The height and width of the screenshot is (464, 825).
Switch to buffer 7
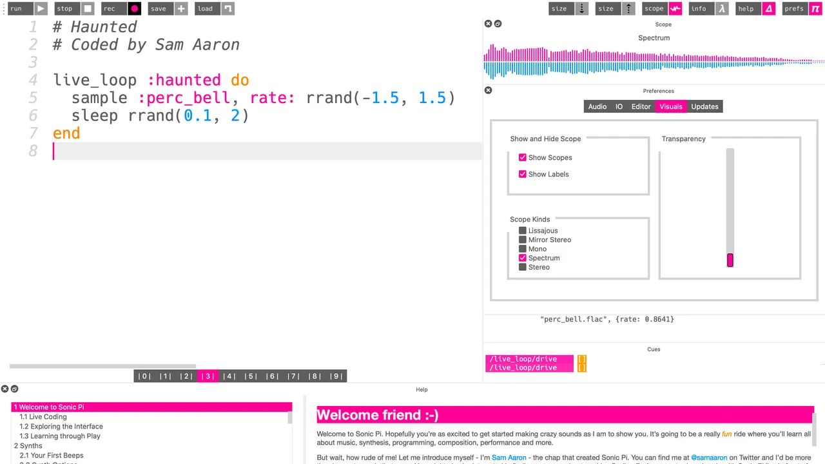click(293, 376)
